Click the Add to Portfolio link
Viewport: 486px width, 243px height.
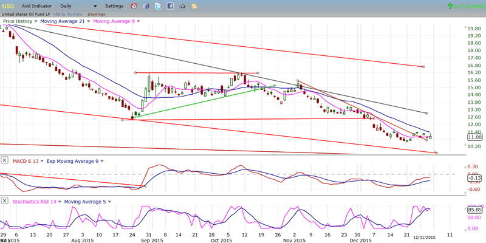(67, 13)
